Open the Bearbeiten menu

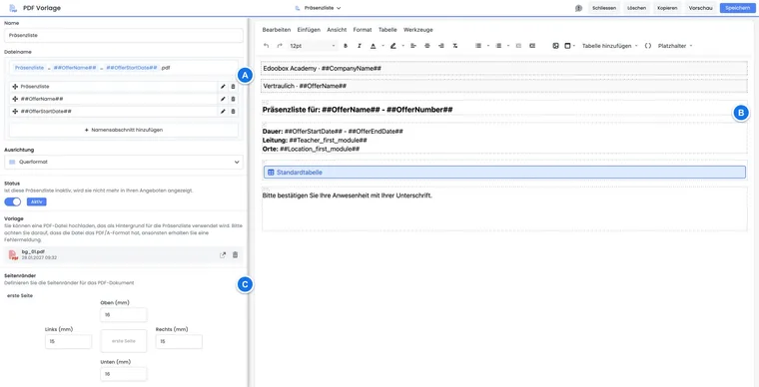click(277, 30)
